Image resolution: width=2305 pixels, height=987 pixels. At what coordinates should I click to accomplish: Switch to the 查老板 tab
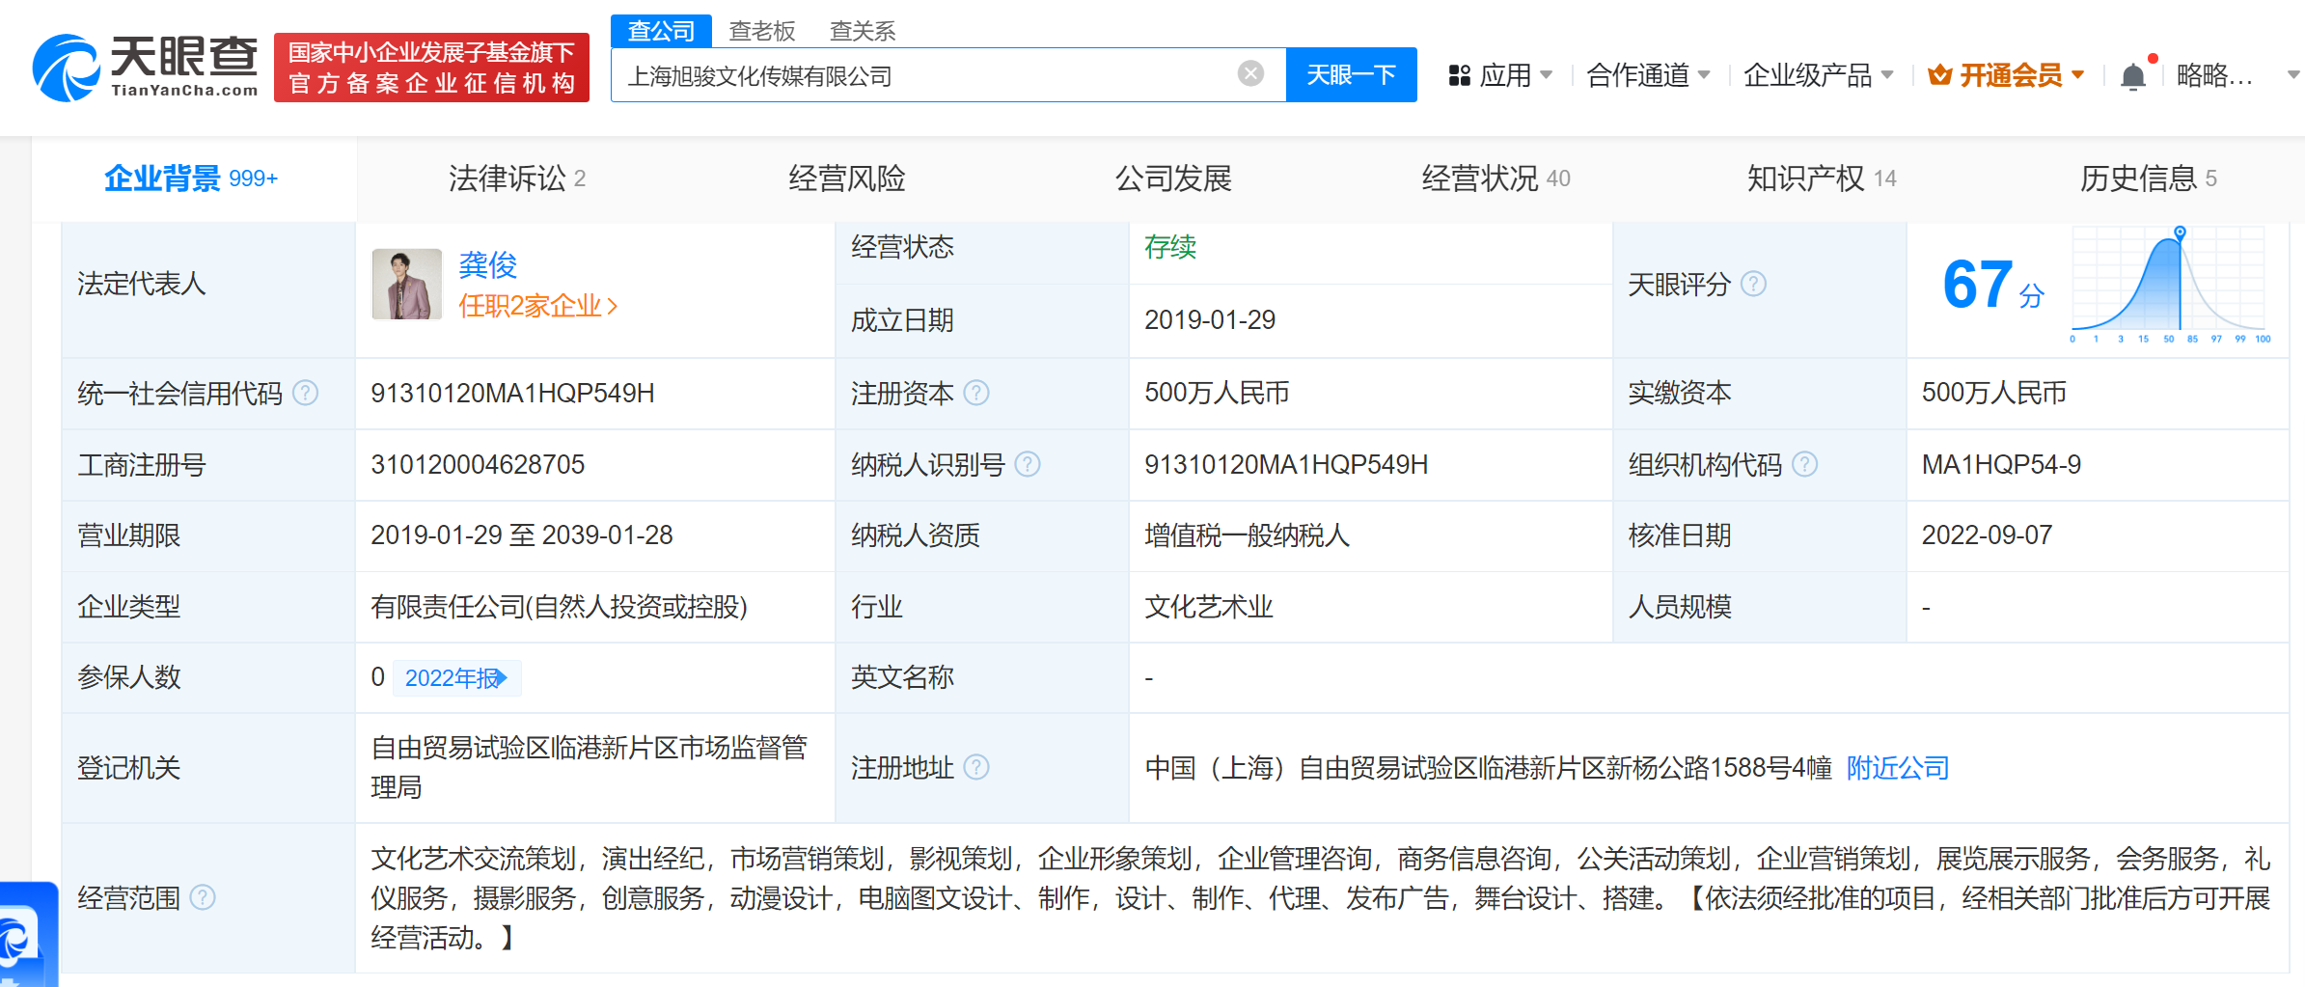761,30
